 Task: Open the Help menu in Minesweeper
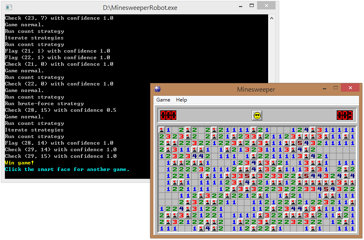(x=181, y=100)
